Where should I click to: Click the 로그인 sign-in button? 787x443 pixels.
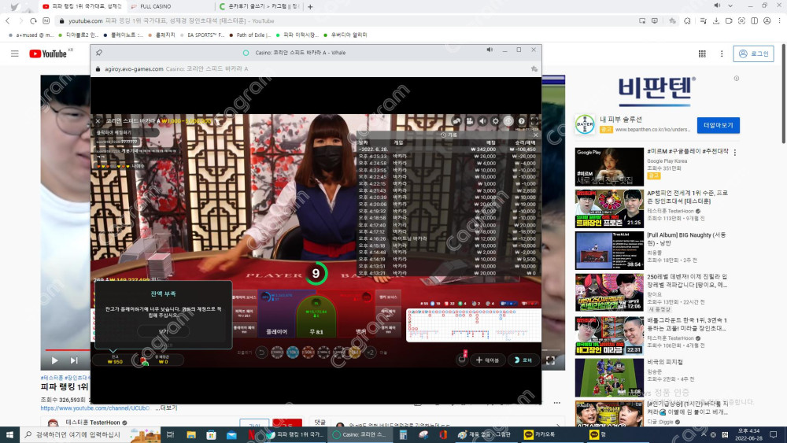pos(753,54)
